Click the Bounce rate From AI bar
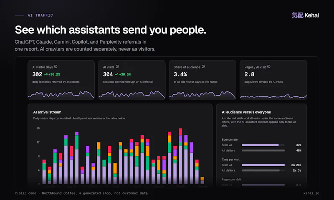334x200 pixels. point(263,145)
